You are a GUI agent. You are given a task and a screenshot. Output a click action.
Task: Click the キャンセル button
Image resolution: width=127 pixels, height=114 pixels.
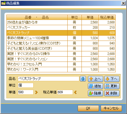tap(111, 108)
